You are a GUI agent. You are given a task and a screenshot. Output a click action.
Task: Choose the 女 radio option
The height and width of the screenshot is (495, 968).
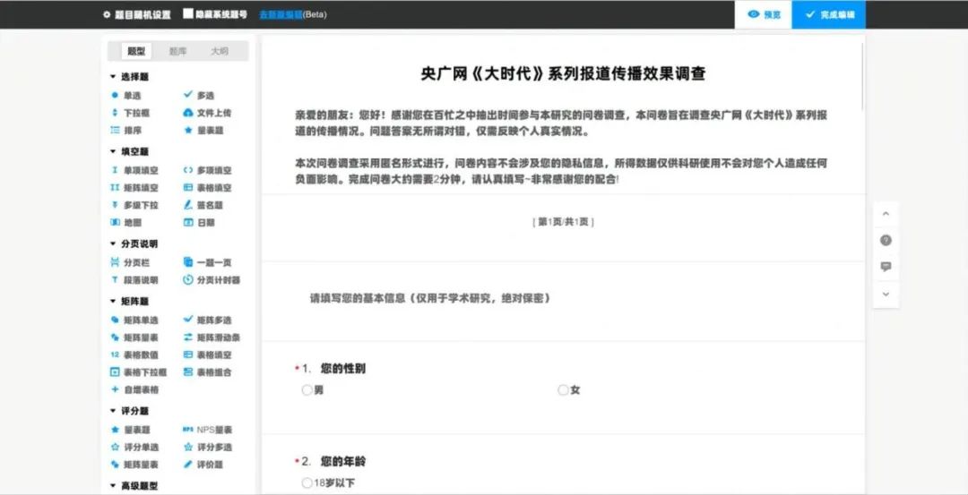[563, 390]
